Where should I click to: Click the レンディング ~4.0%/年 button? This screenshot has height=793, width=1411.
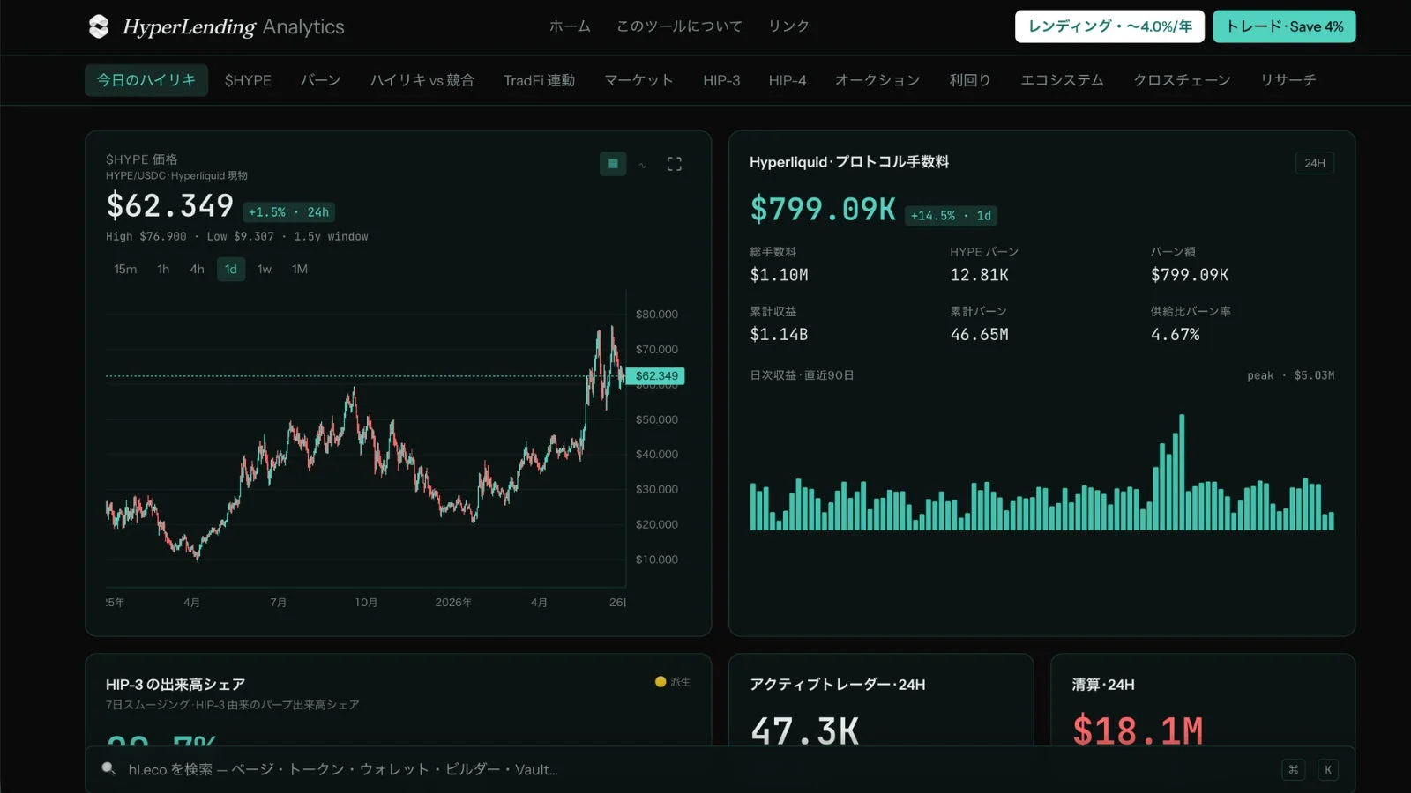coord(1110,26)
